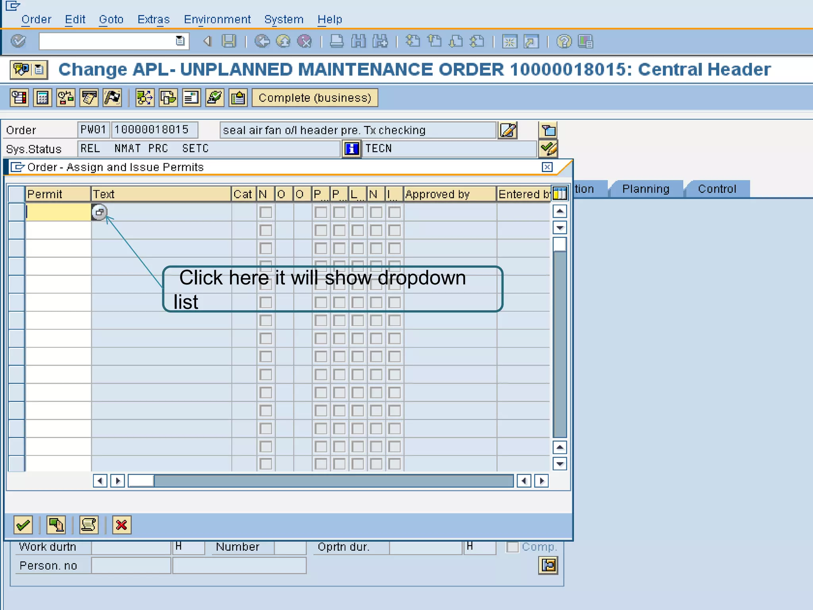The image size is (813, 610).
Task: Open the Extras menu
Action: click(x=154, y=19)
